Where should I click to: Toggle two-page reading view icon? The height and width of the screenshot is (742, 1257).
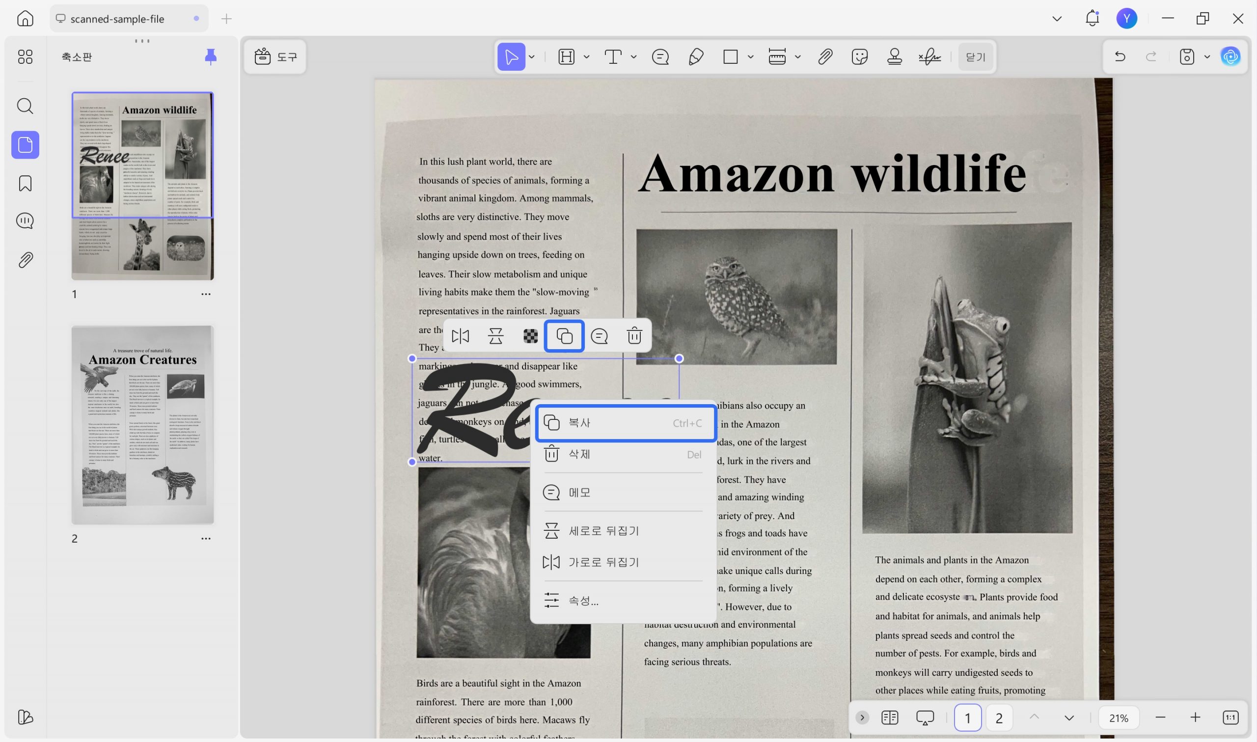click(x=890, y=717)
